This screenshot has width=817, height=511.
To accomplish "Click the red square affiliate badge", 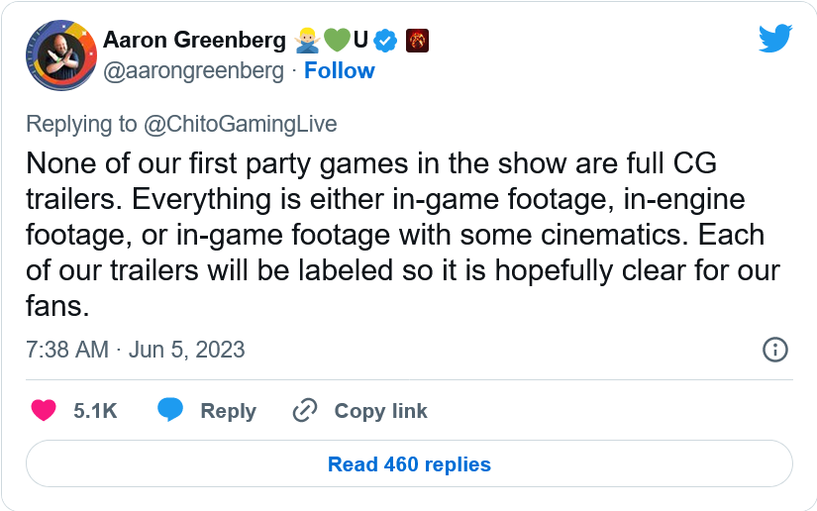I will click(417, 41).
